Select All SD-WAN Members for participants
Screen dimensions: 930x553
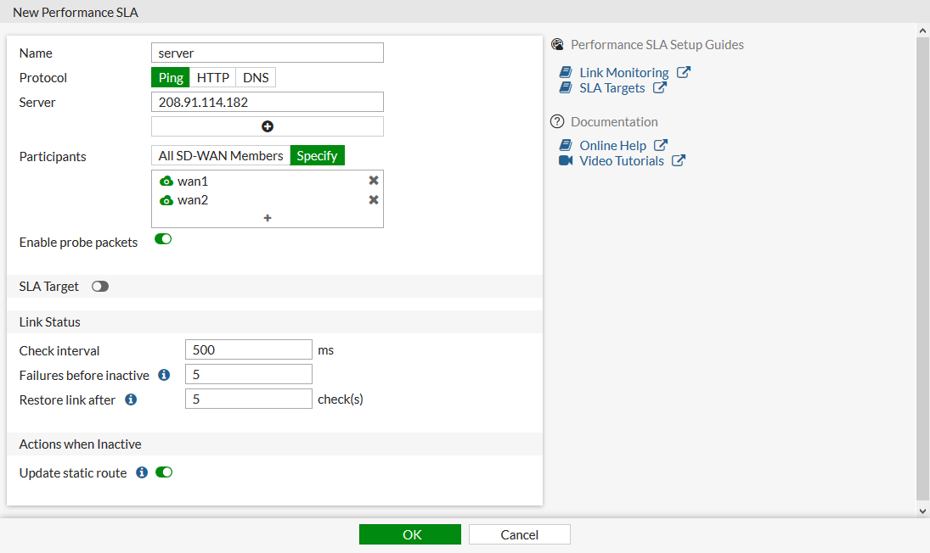point(219,155)
